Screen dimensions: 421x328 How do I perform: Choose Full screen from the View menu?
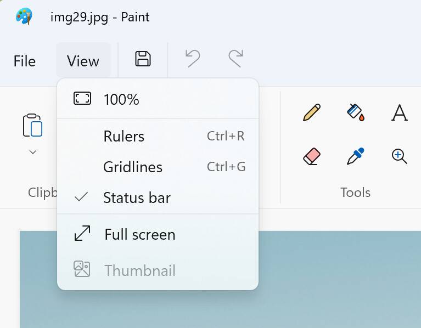(x=140, y=235)
